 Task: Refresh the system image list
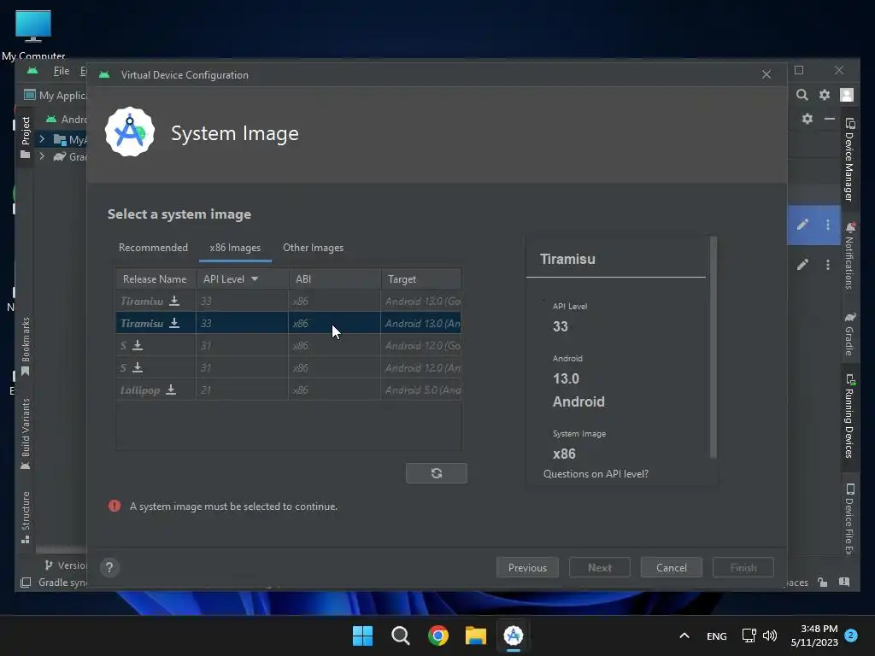click(x=437, y=473)
